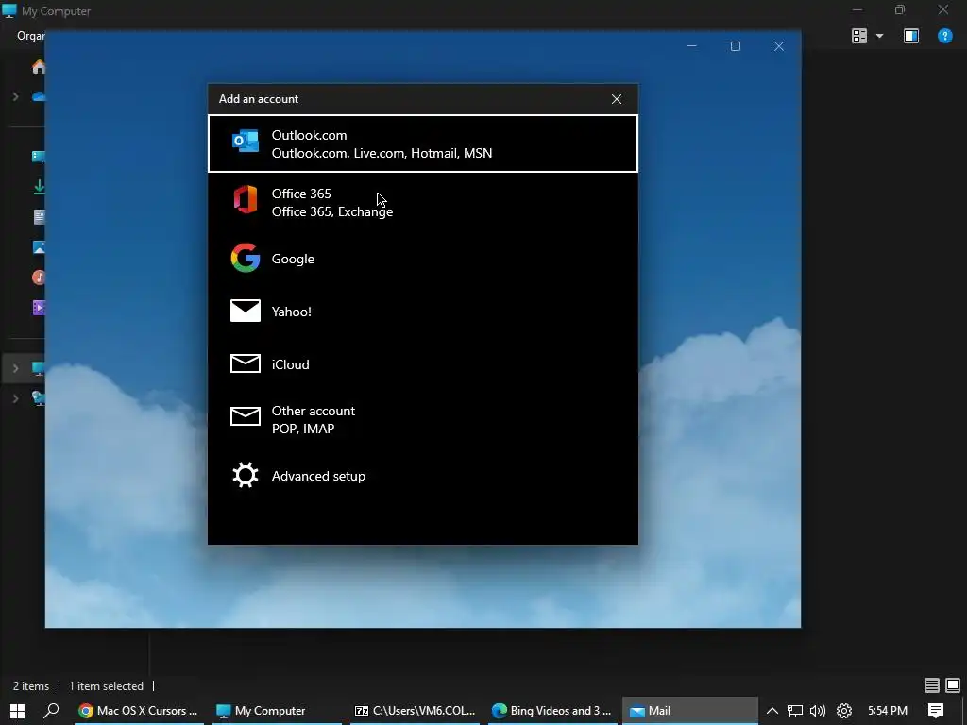Select Office 365, Exchange account type
The height and width of the screenshot is (725, 967).
tap(423, 202)
